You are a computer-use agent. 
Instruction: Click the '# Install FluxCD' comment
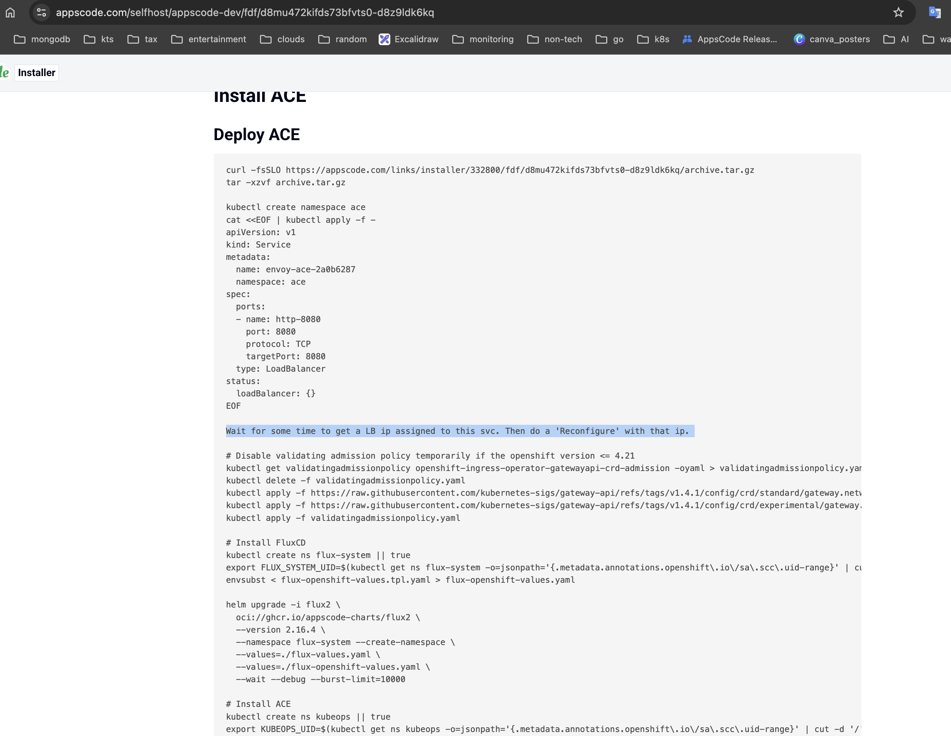point(266,543)
